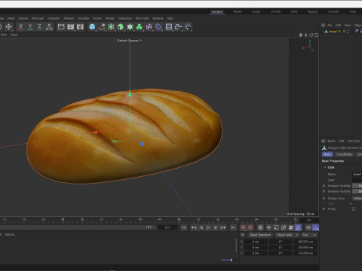Click the green Volume Builder icon
This screenshot has width=362, height=271.
(x=140, y=27)
